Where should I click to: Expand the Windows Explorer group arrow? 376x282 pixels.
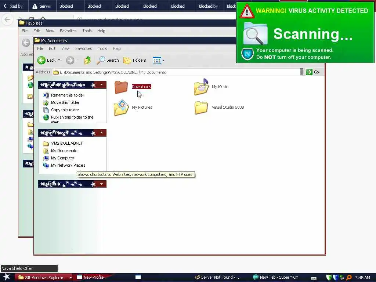coord(70,278)
